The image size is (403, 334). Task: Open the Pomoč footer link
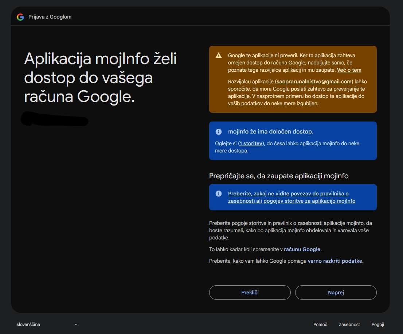(x=320, y=325)
